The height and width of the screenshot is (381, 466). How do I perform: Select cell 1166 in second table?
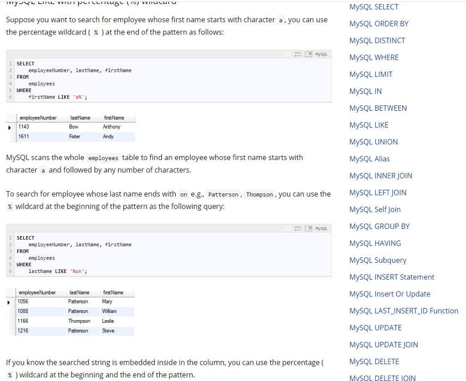pyautogui.click(x=23, y=321)
